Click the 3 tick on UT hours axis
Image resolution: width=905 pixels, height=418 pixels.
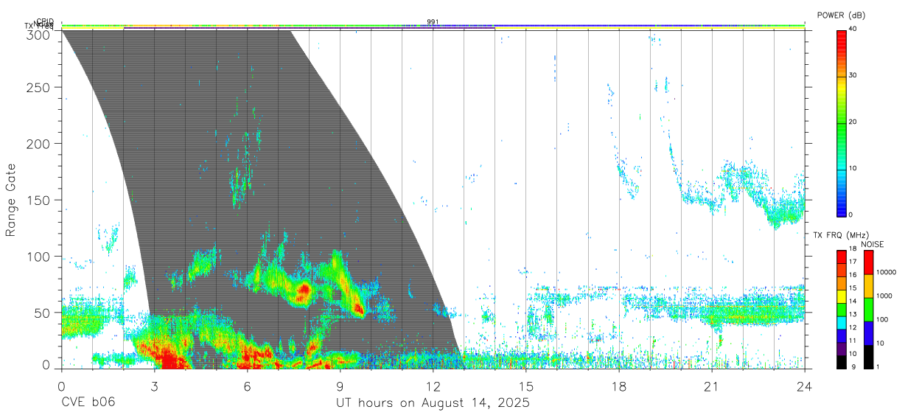pyautogui.click(x=154, y=386)
